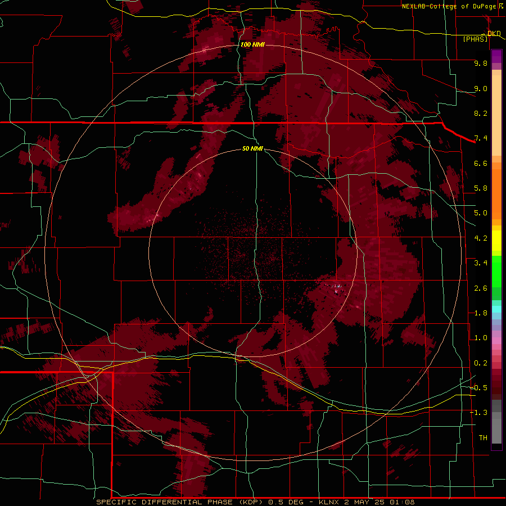This screenshot has width=506, height=506.
Task: Click the 2.6 scale value
Action: click(481, 288)
